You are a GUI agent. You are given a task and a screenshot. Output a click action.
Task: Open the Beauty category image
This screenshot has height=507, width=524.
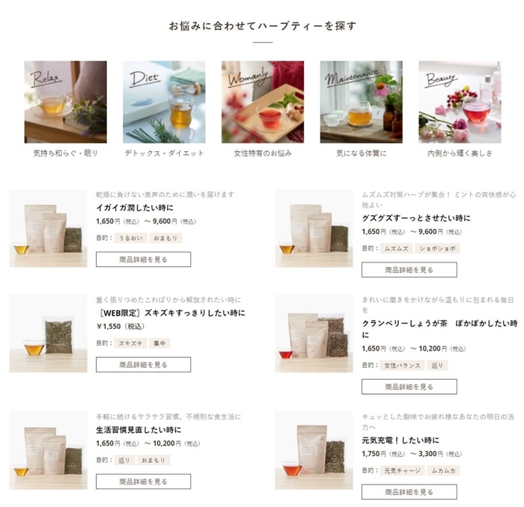point(460,102)
